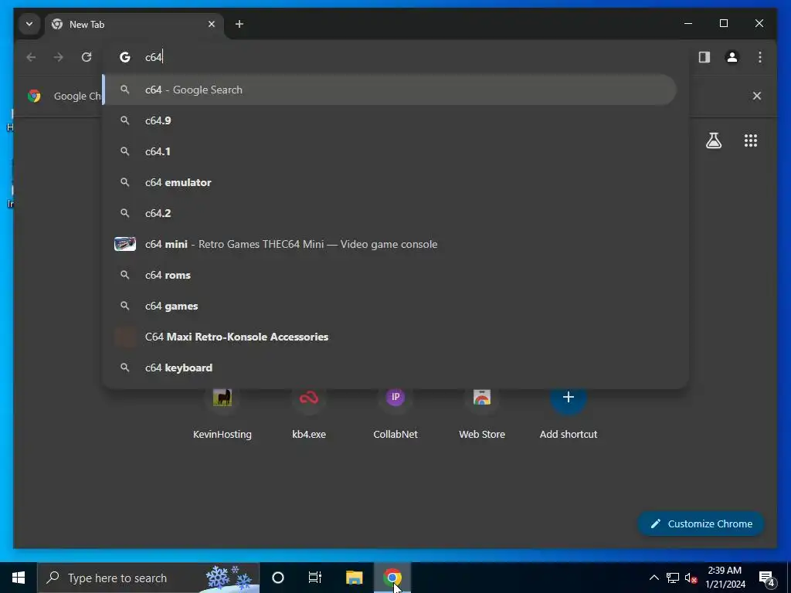Open a new tab with plus button
Image resolution: width=791 pixels, height=593 pixels.
pyautogui.click(x=239, y=24)
